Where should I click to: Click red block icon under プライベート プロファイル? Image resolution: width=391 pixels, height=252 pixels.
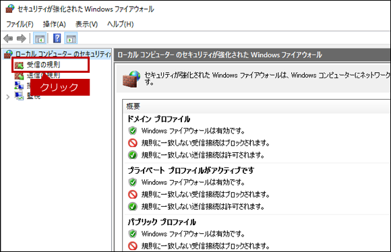coord(133,194)
